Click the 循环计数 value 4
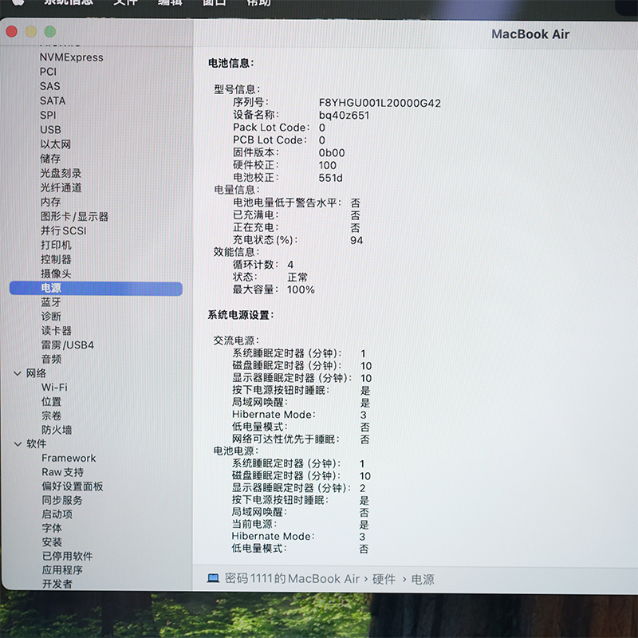Viewport: 638px width, 638px height. coord(290,265)
